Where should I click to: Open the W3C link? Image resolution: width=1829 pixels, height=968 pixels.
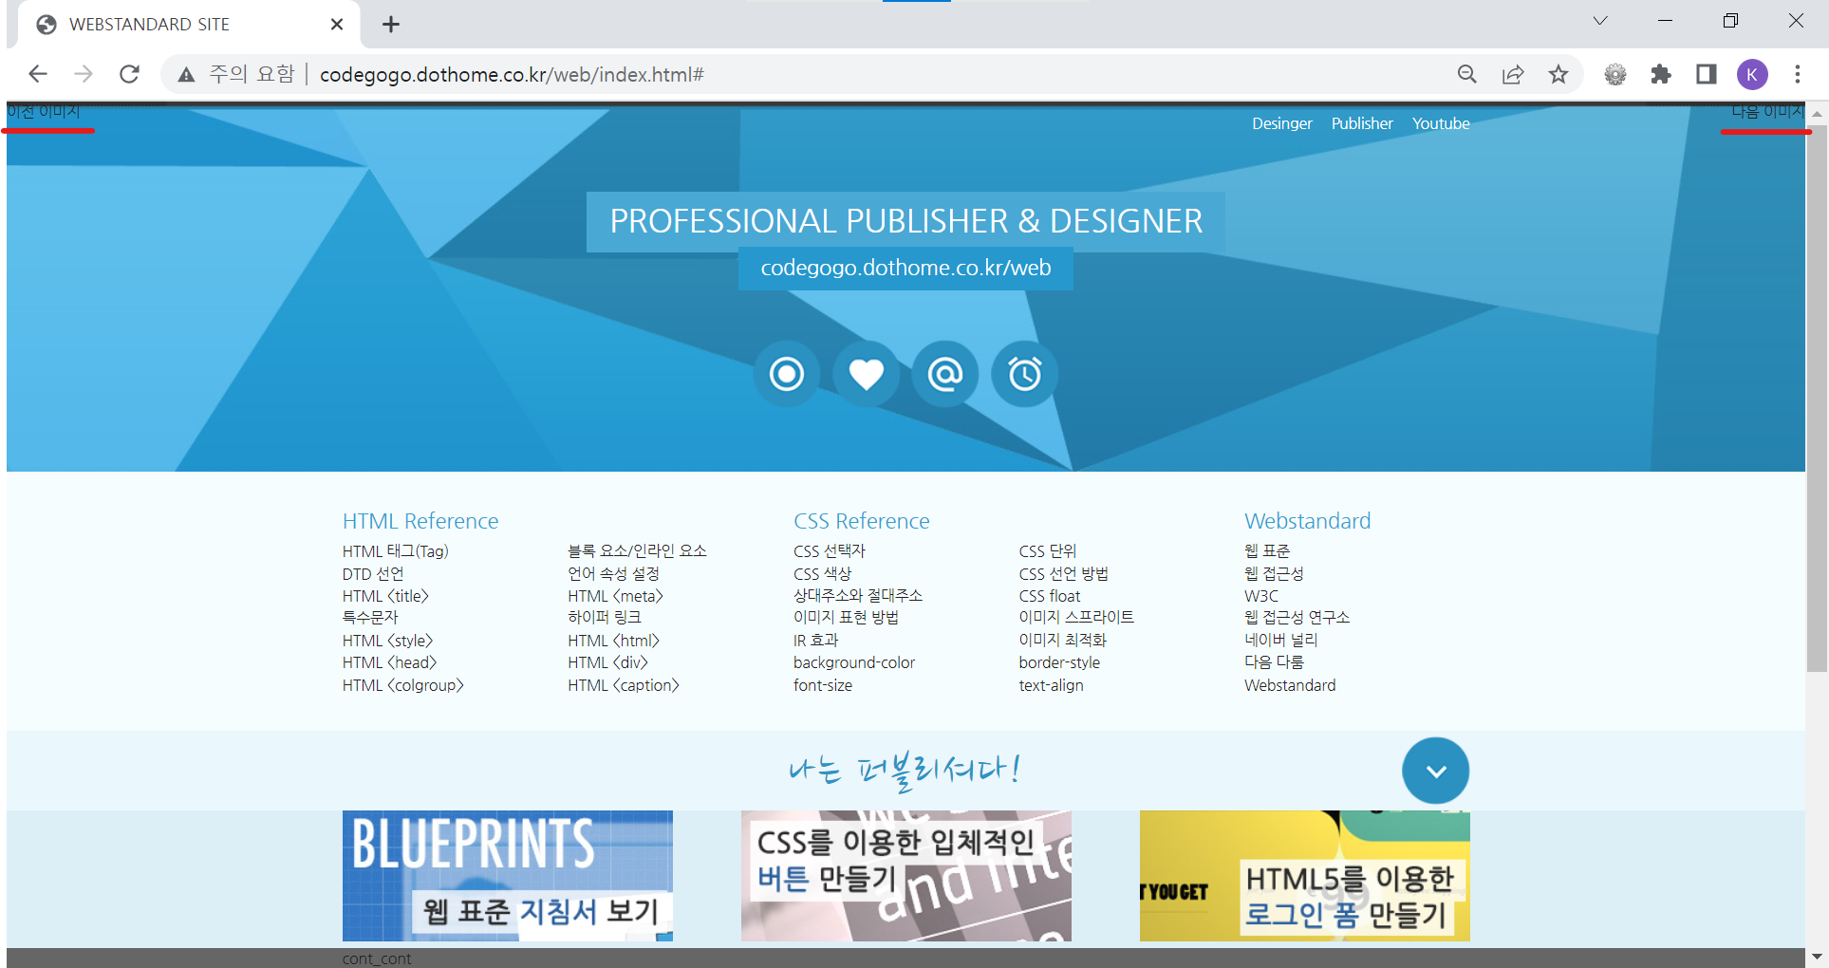click(1261, 596)
